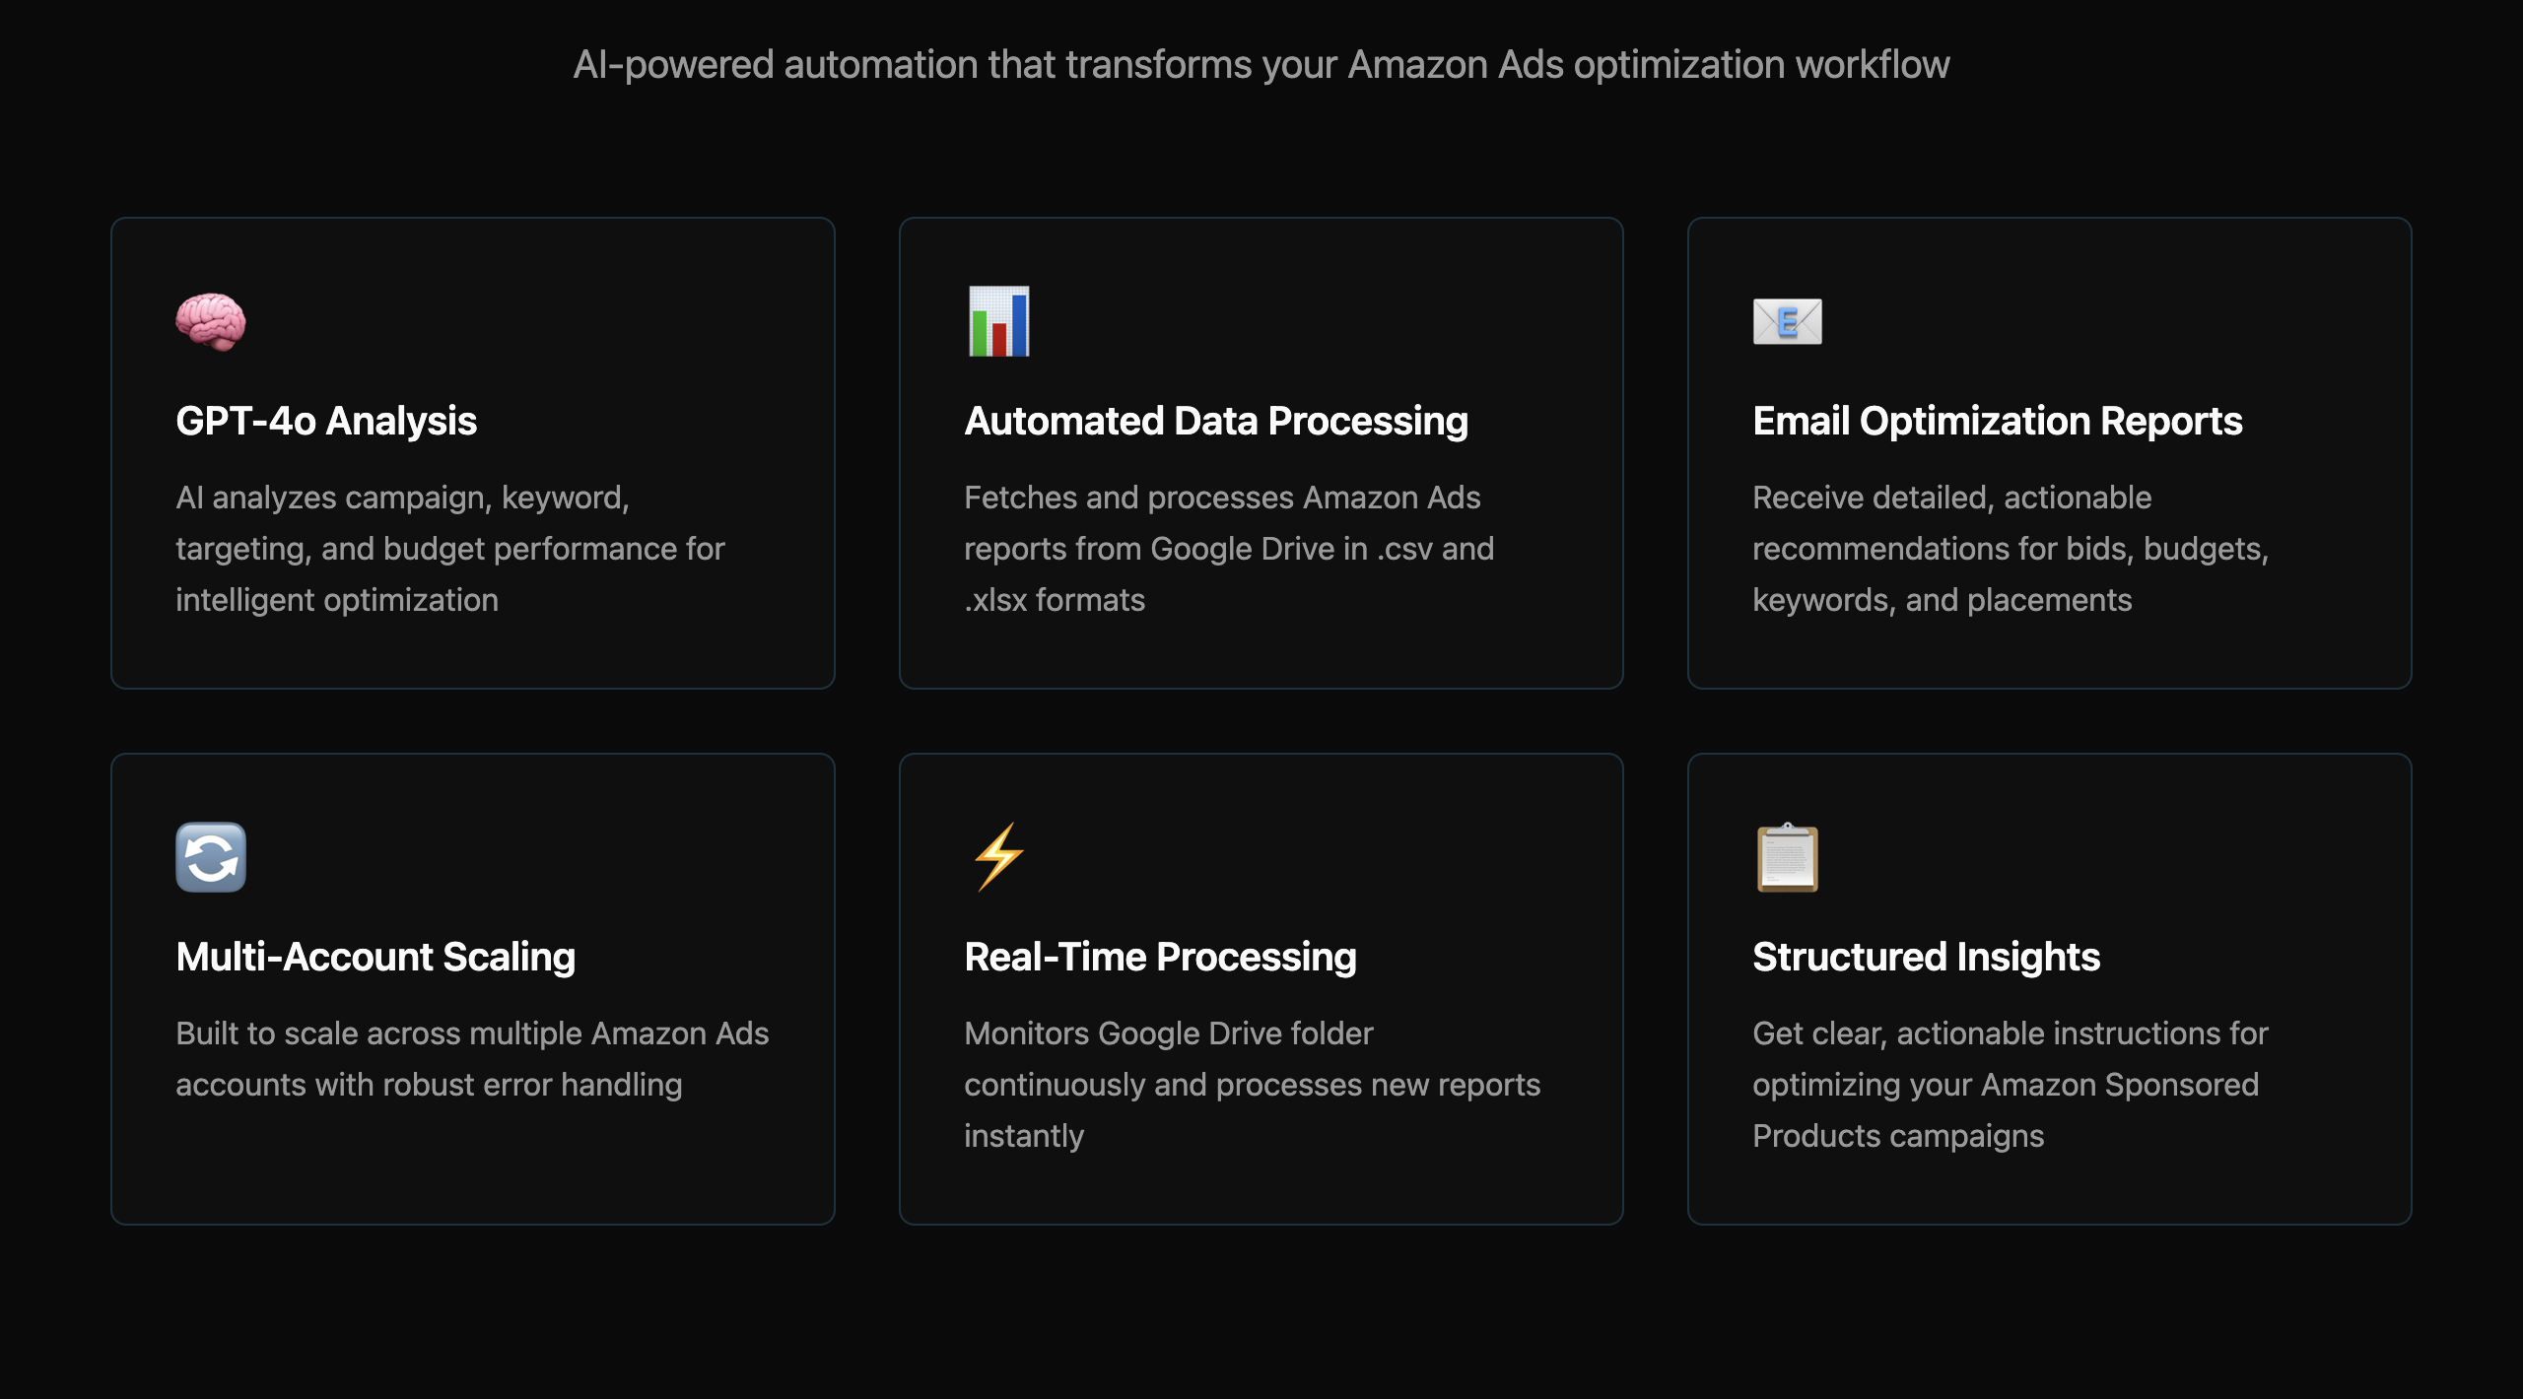Viewport: 2523px width, 1399px height.
Task: Click the lightning bolt icon
Action: (998, 857)
